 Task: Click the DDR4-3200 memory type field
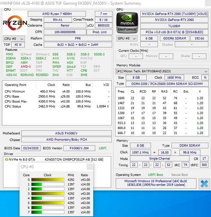pos(167,84)
